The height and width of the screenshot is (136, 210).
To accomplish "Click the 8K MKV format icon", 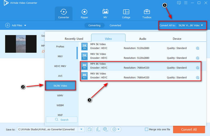I will [x=85, y=76].
